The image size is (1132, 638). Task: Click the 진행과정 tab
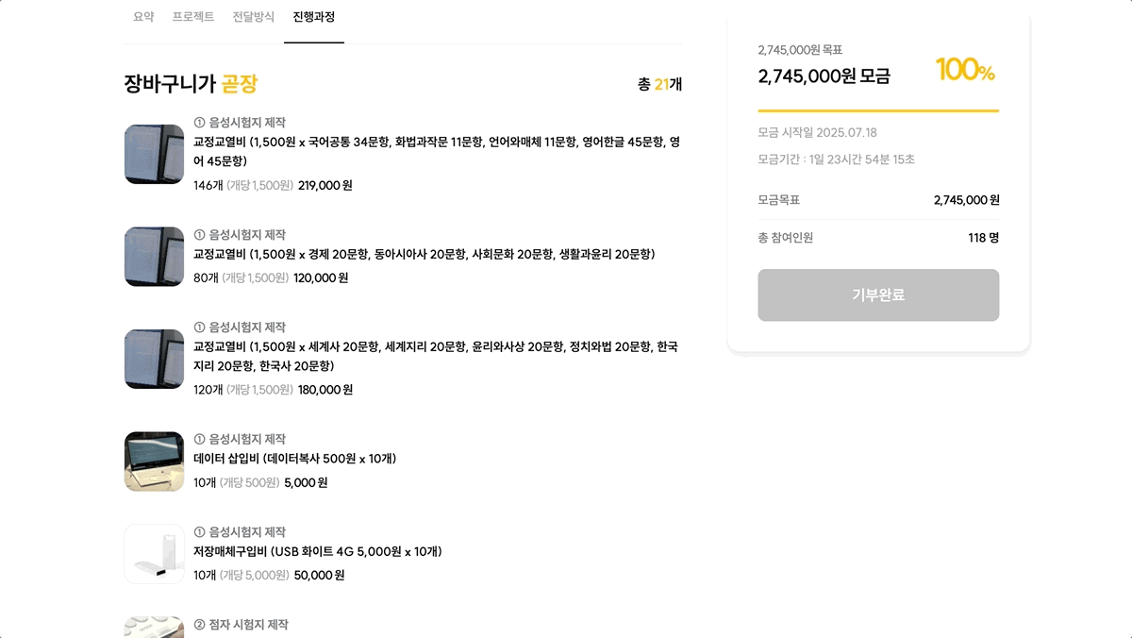314,17
